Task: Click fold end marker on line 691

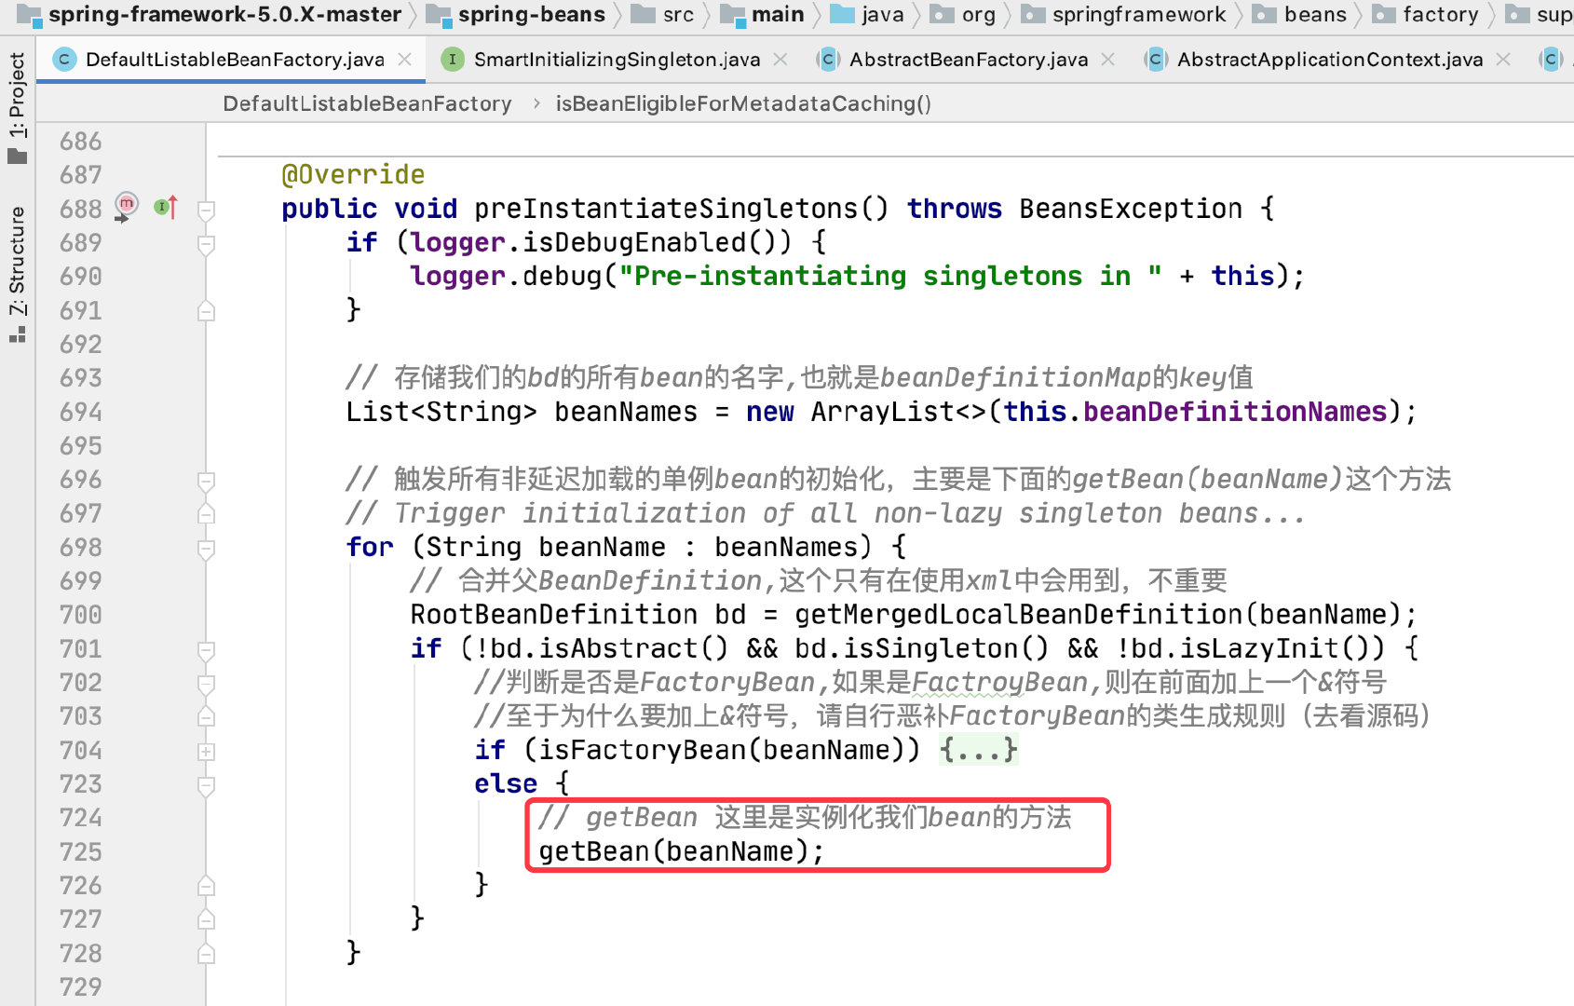Action: pyautogui.click(x=207, y=311)
